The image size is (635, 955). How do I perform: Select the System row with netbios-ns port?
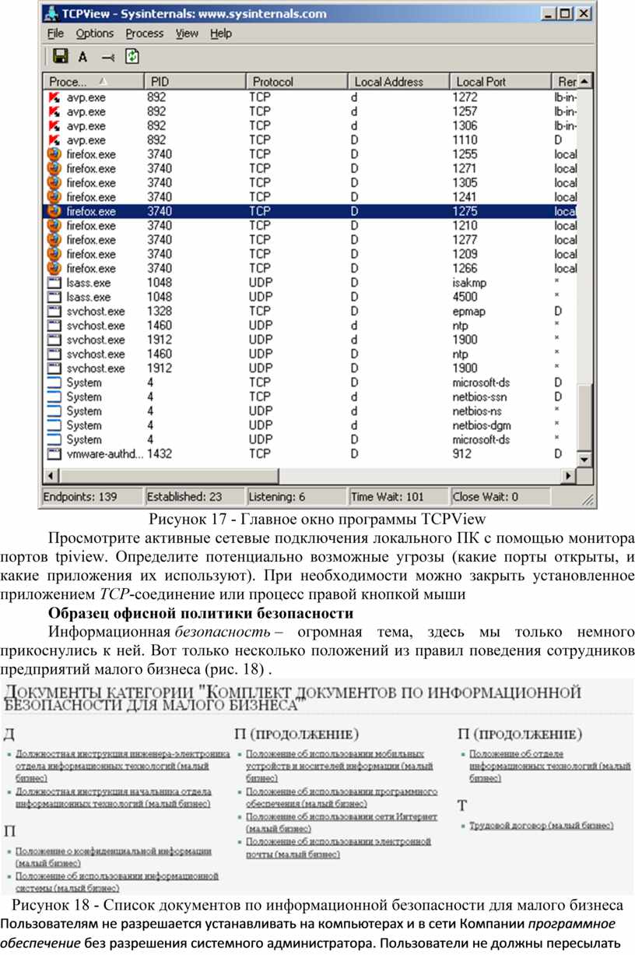pyautogui.click(x=310, y=411)
